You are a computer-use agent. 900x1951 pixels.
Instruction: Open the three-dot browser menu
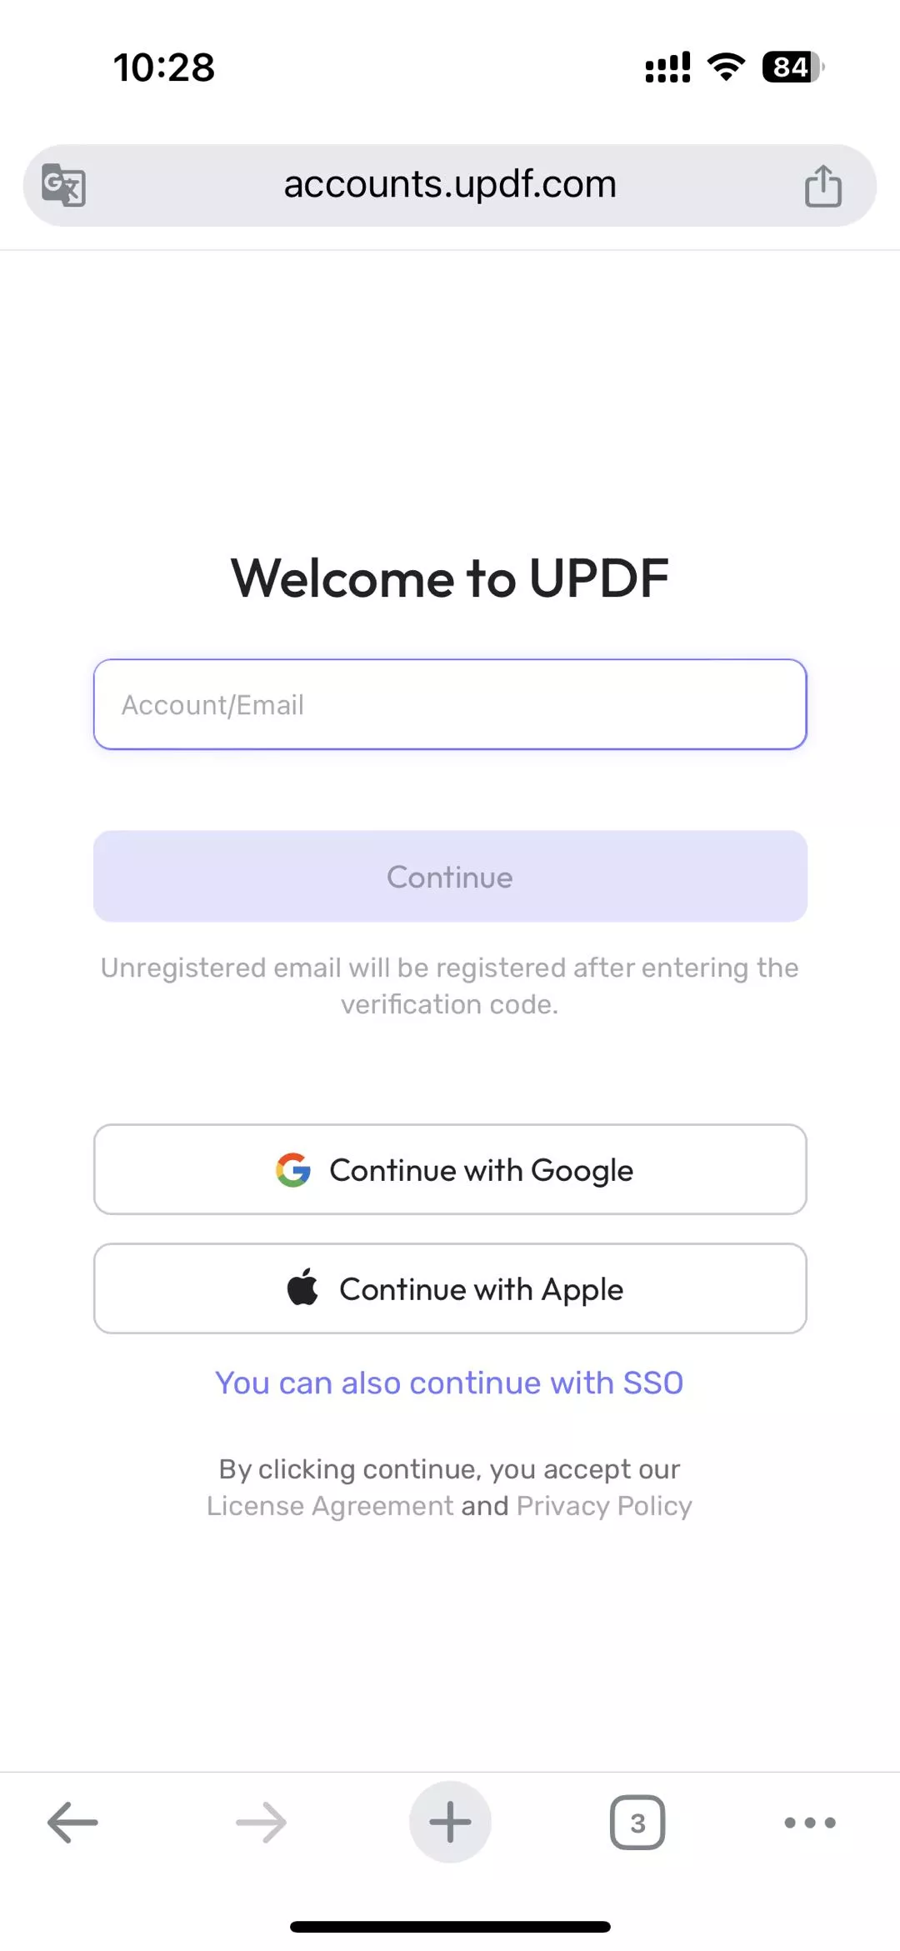click(x=809, y=1823)
